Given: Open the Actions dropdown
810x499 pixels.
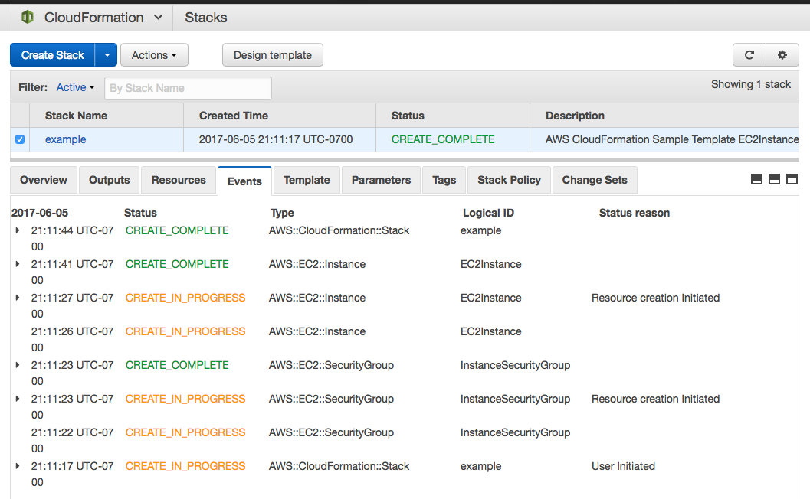Looking at the screenshot, I should (154, 54).
